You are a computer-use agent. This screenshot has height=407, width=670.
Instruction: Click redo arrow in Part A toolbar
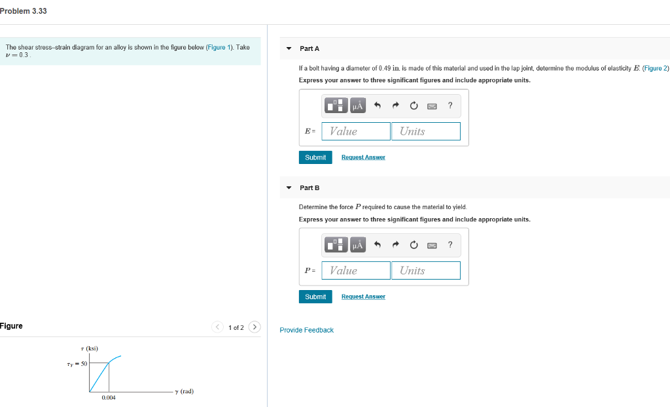pyautogui.click(x=396, y=105)
